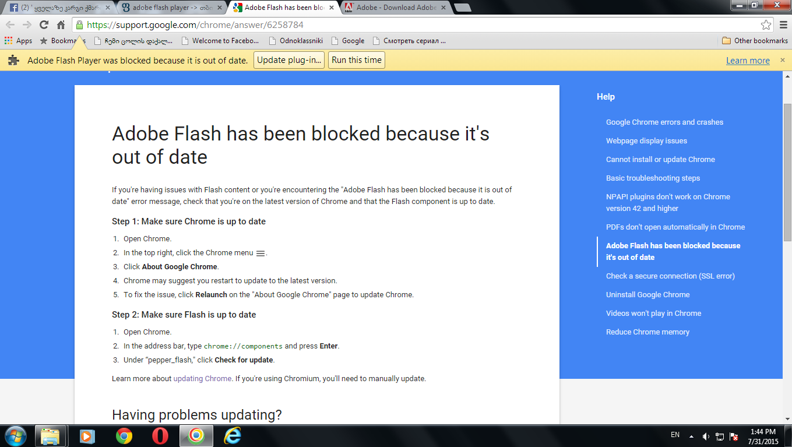The height and width of the screenshot is (447, 792).
Task: Open volume control in system tray
Action: pos(706,436)
